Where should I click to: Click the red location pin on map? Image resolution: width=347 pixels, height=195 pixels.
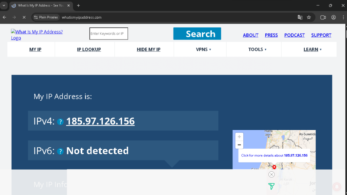coord(274,167)
